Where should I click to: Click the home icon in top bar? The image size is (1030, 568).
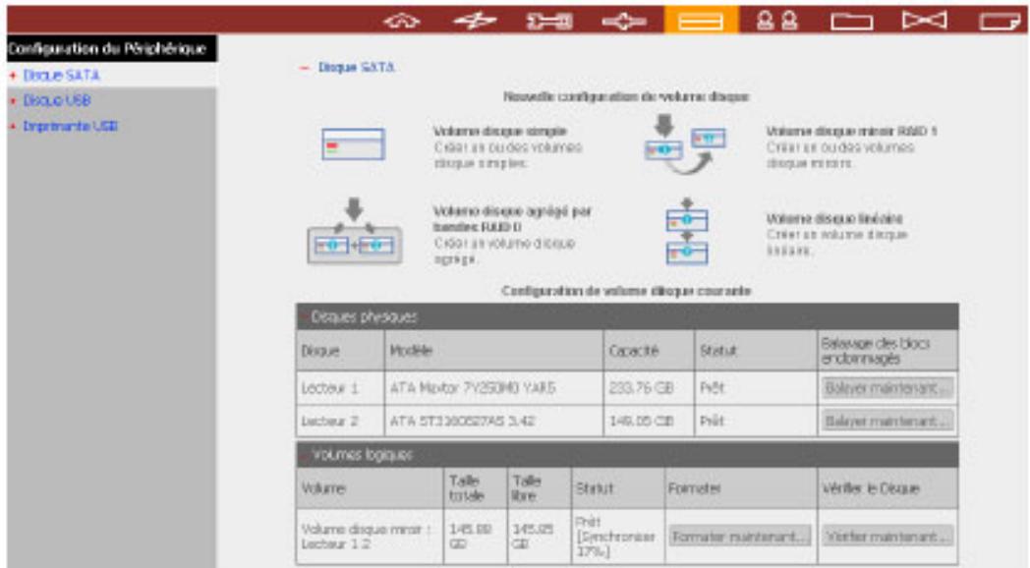(x=402, y=21)
